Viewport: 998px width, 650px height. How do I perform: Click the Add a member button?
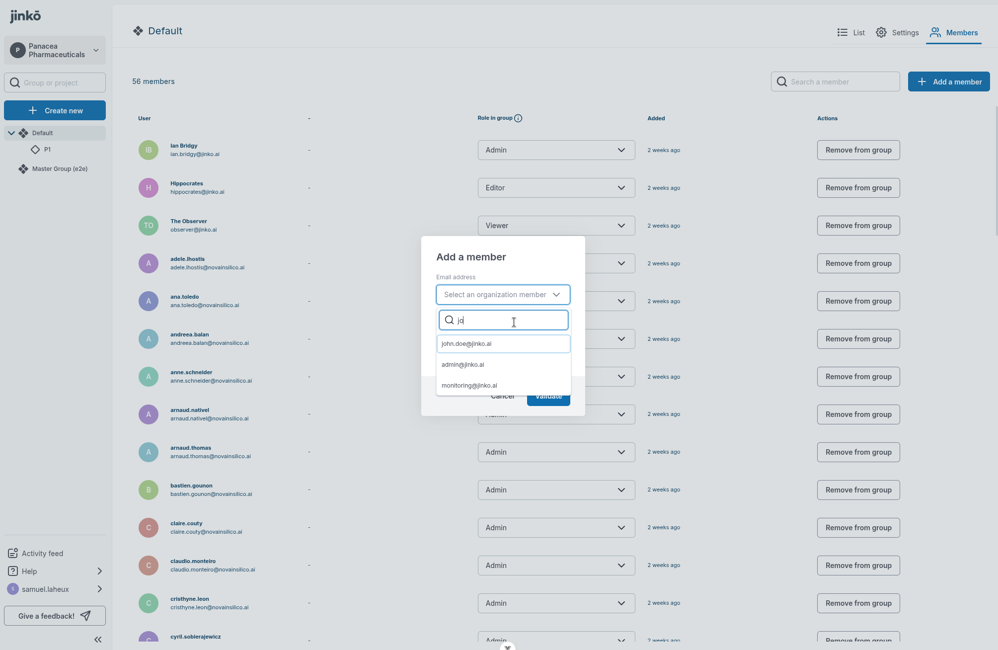[x=948, y=81]
